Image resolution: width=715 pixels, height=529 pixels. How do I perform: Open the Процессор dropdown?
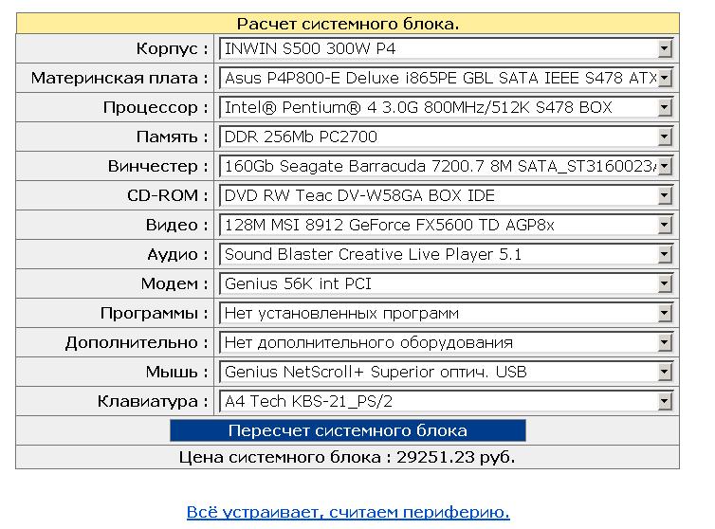[446, 107]
